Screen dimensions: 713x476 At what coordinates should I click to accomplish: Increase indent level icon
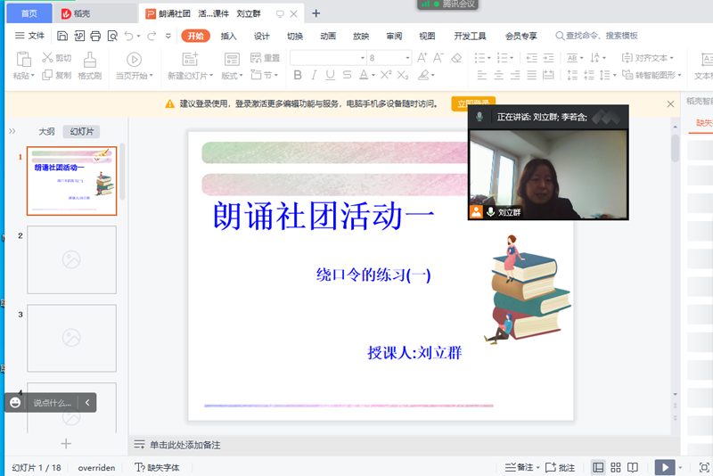tap(548, 58)
